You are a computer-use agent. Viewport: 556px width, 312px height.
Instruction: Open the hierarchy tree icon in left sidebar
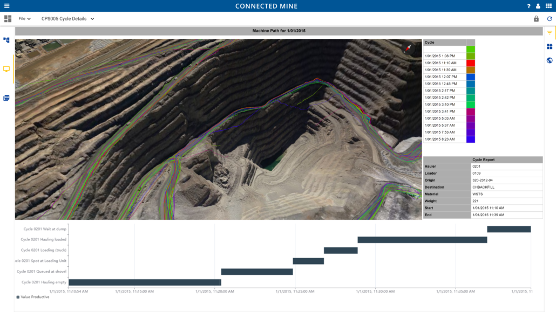click(6, 40)
